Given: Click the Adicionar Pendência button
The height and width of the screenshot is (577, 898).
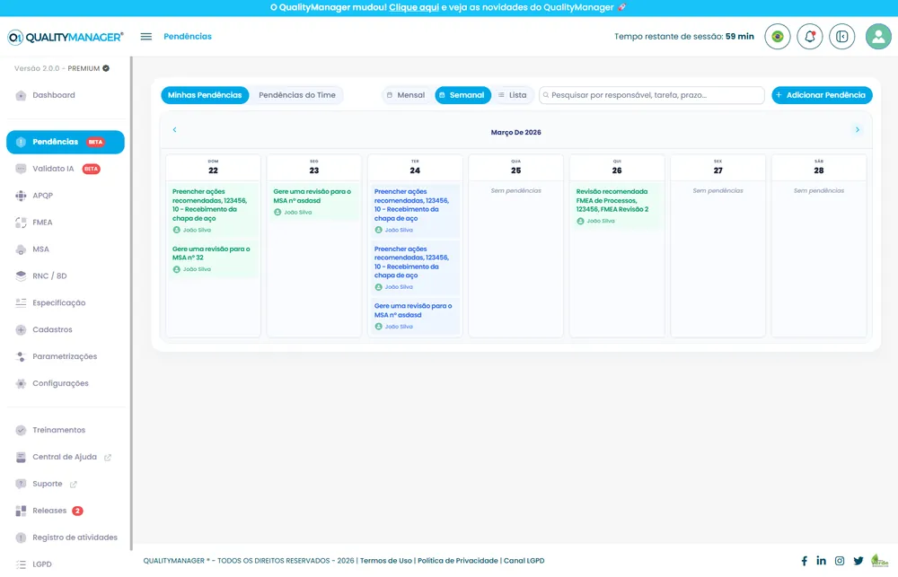Looking at the screenshot, I should pyautogui.click(x=822, y=95).
